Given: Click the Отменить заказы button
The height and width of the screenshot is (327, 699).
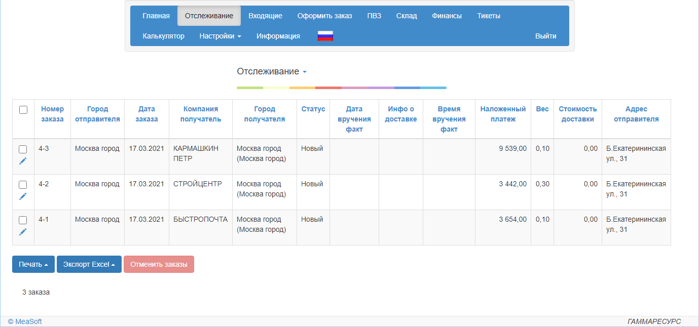Looking at the screenshot, I should [x=159, y=264].
